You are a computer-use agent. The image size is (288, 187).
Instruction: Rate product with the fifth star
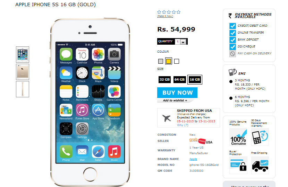[x=179, y=12]
